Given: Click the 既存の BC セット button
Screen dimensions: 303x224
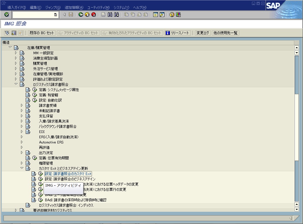Looking at the screenshot, I should click(x=41, y=33).
